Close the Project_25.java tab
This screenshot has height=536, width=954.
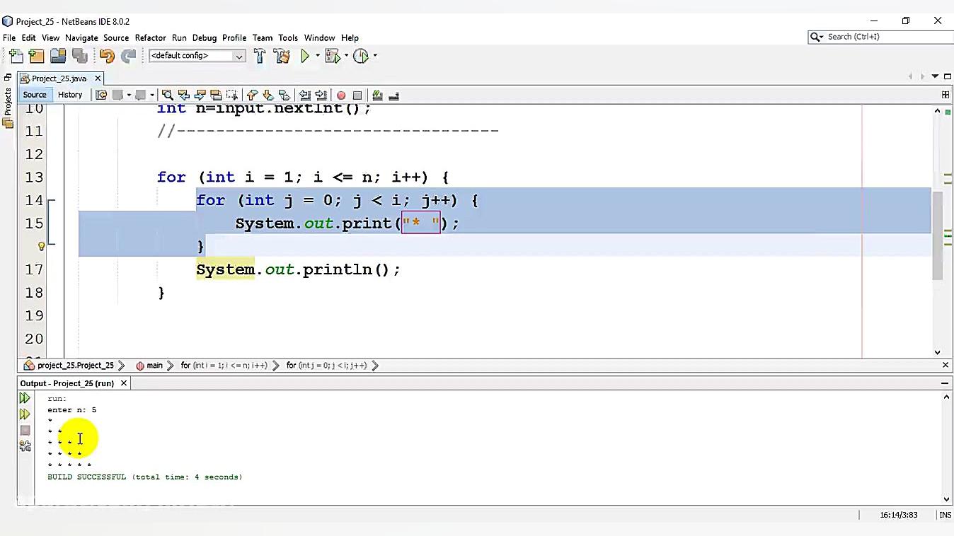point(98,78)
